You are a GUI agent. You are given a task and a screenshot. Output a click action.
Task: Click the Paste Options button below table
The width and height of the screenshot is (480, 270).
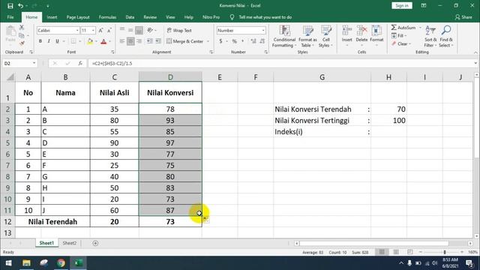pyautogui.click(x=206, y=219)
